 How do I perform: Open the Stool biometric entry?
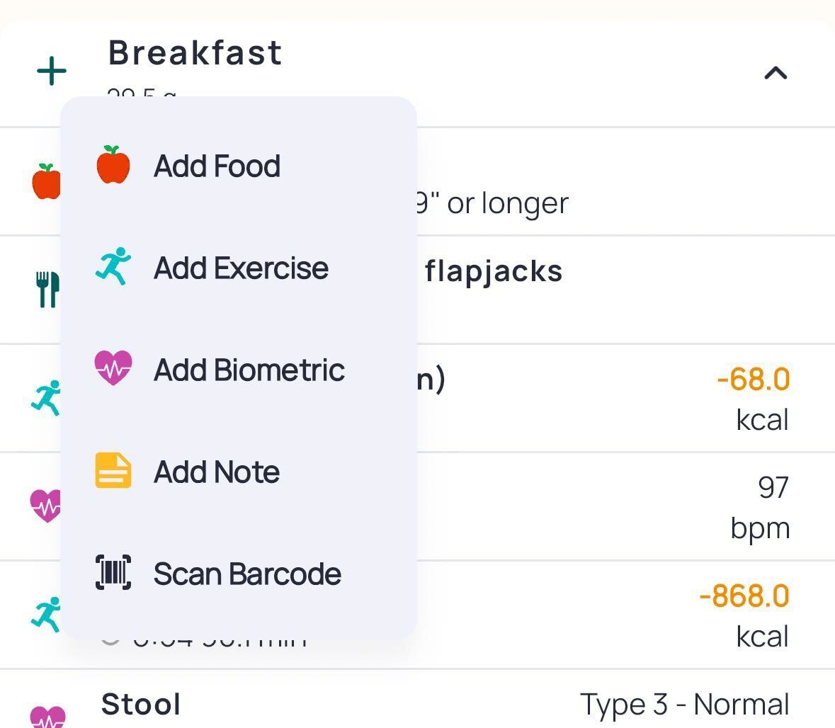click(x=141, y=705)
